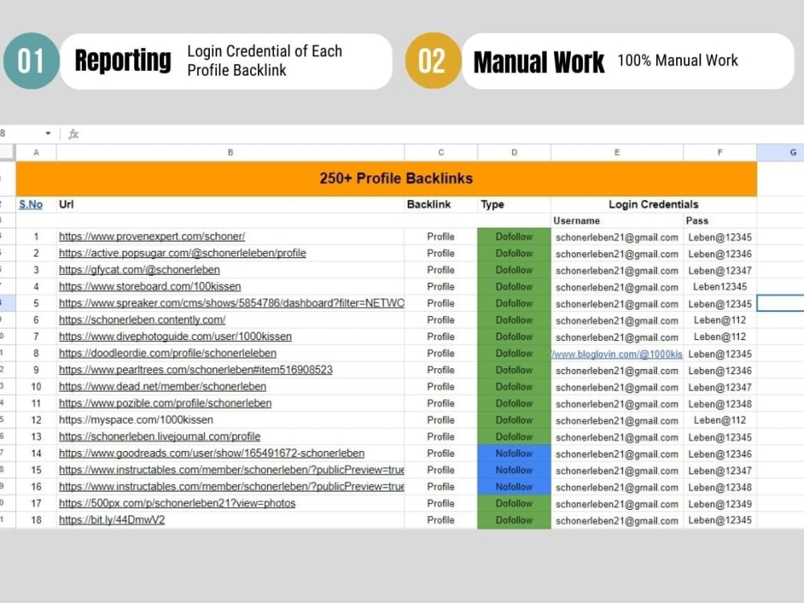Screen dimensions: 804x603
Task: Click the 100% Manual Work text
Action: pos(677,60)
